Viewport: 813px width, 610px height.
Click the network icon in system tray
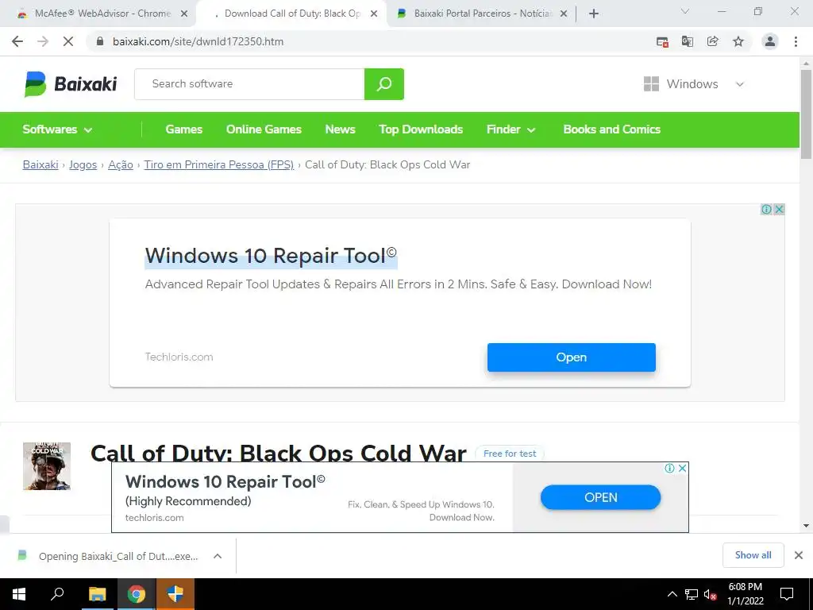point(692,594)
